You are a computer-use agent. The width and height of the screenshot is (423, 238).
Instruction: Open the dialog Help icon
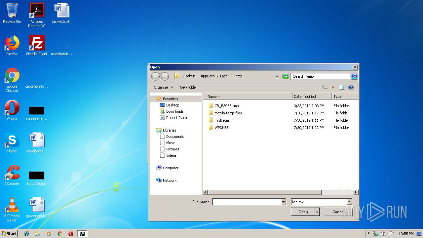tap(351, 87)
